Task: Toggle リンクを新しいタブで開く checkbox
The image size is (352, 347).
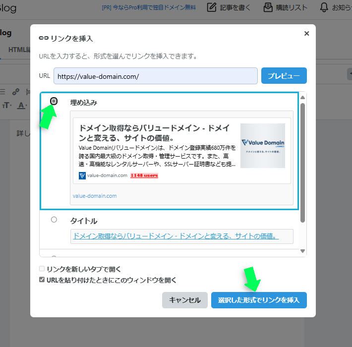Action: [x=42, y=269]
